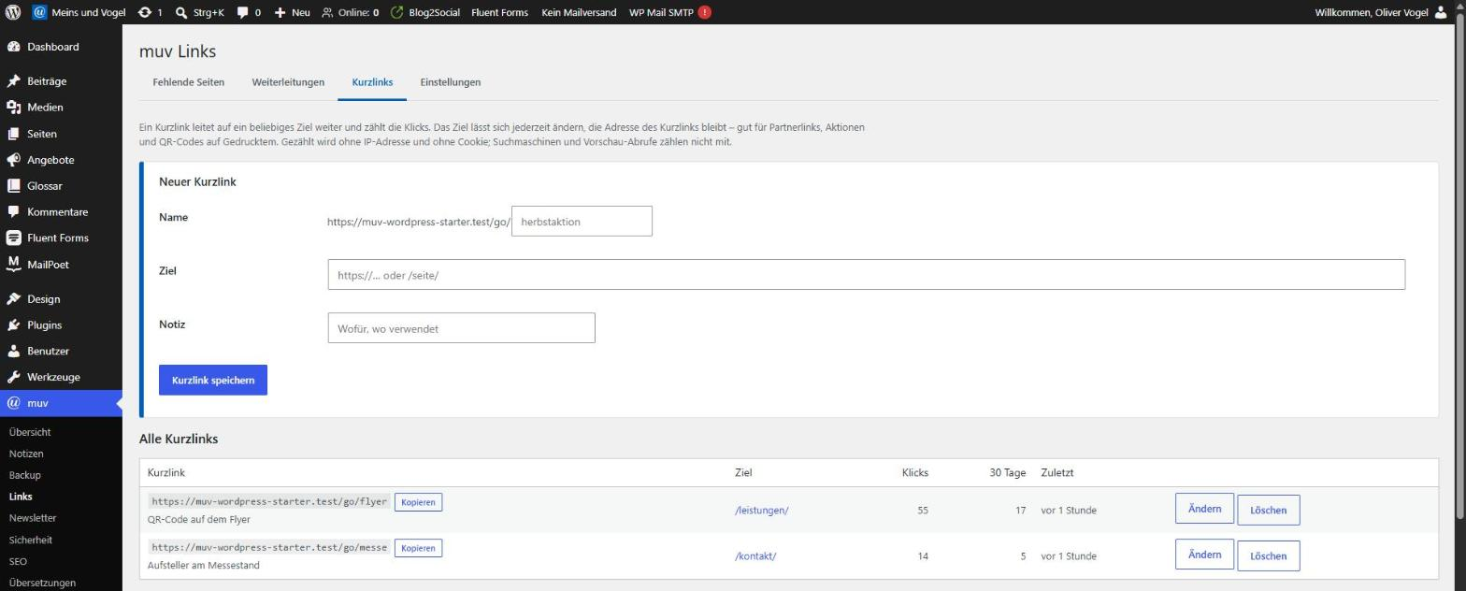
Task: Click the Kurzlink speichern button
Action: pos(213,380)
